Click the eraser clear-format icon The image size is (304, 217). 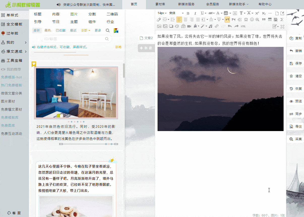point(159,20)
